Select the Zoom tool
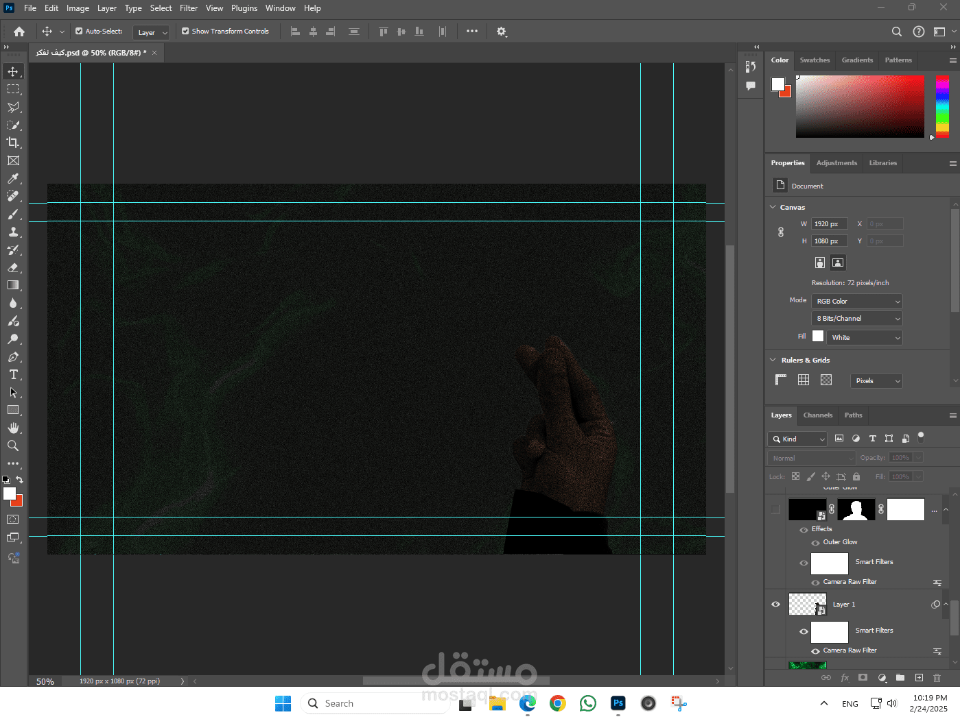Screen dimensions: 960x719 point(13,446)
